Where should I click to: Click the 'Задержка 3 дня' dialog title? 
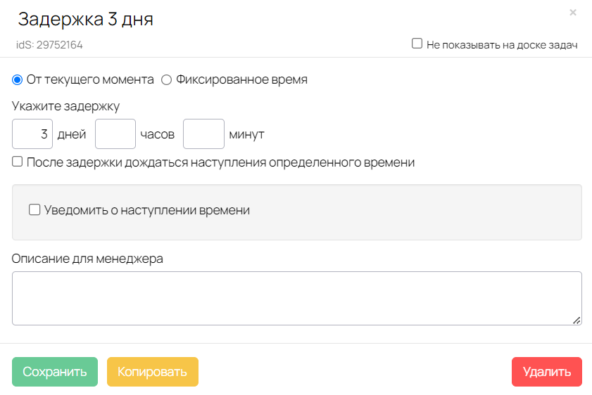point(85,19)
